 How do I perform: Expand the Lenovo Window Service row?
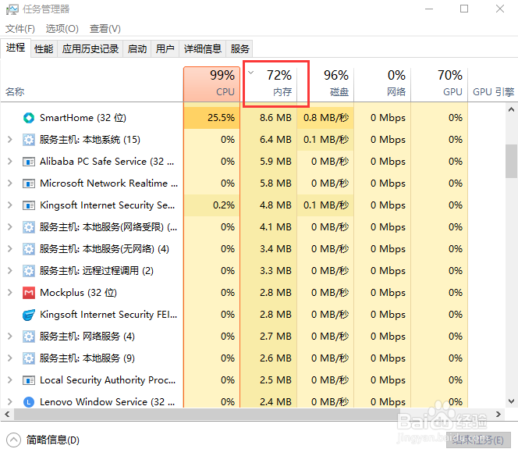tap(10, 402)
